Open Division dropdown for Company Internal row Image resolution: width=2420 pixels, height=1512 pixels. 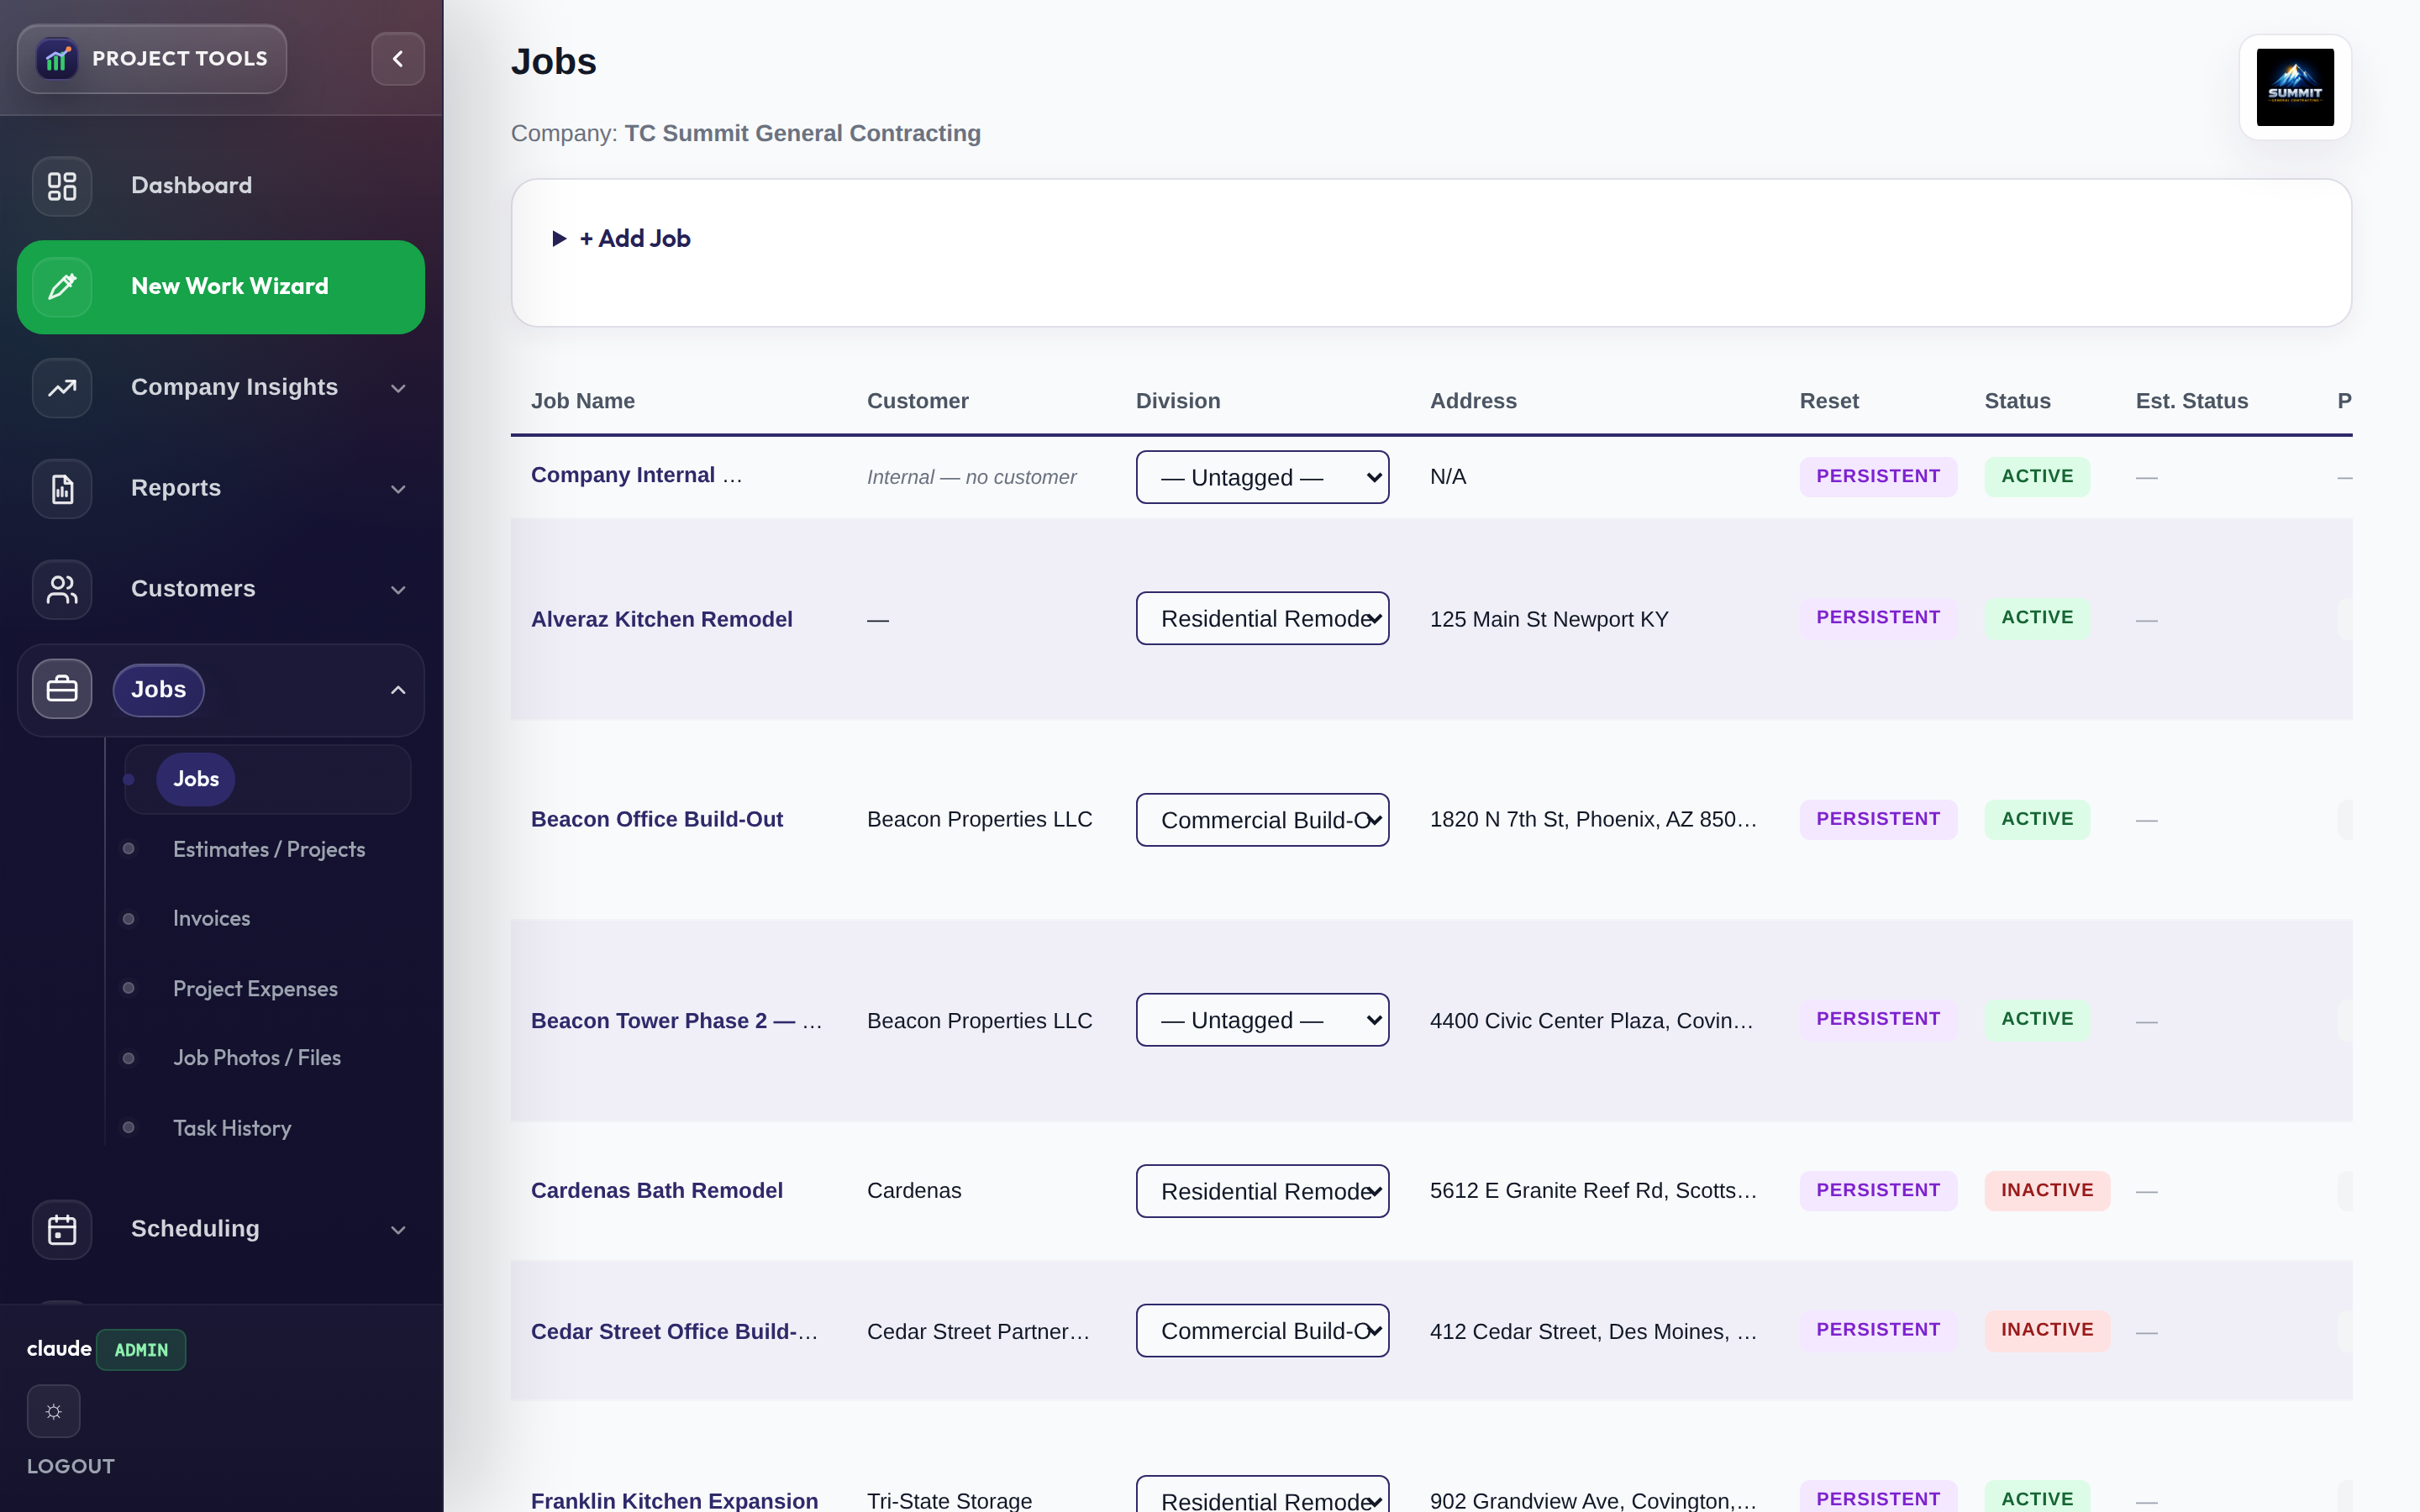(x=1262, y=477)
